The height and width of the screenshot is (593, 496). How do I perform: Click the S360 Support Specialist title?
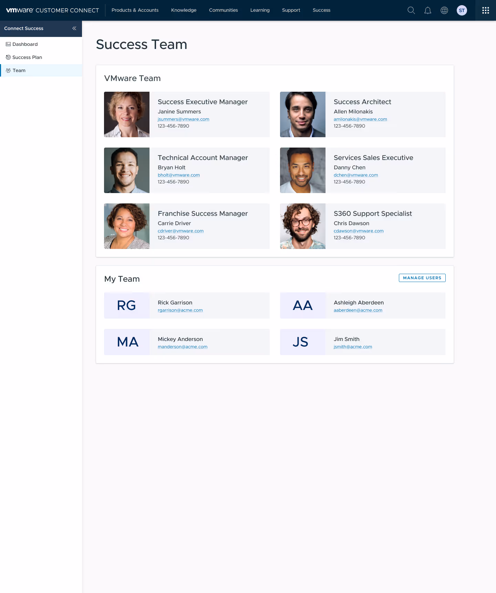click(373, 213)
